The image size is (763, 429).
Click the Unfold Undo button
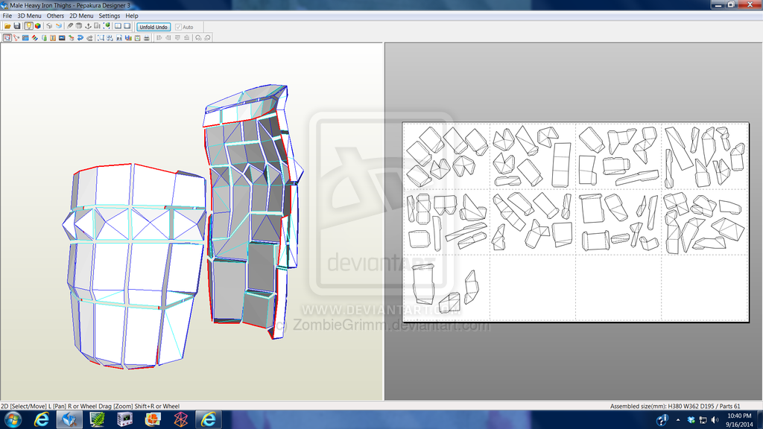click(153, 28)
